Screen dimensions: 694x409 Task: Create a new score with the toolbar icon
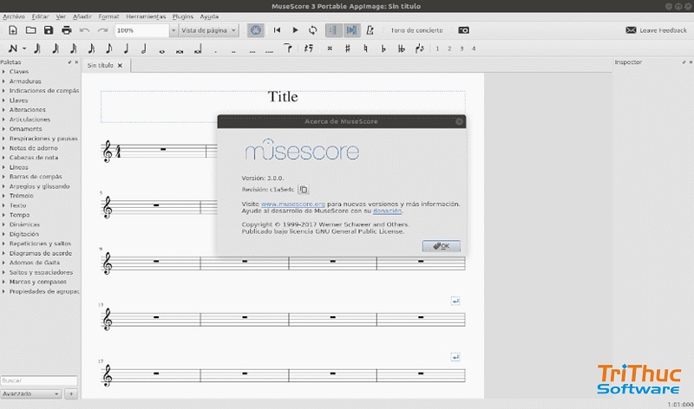point(13,30)
